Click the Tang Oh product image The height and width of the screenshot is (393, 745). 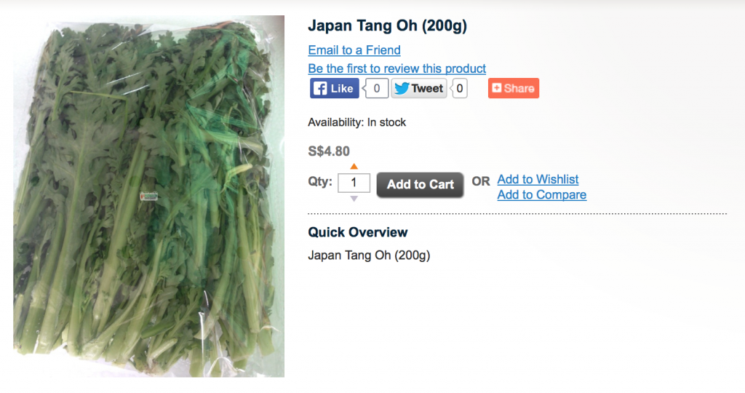click(148, 196)
